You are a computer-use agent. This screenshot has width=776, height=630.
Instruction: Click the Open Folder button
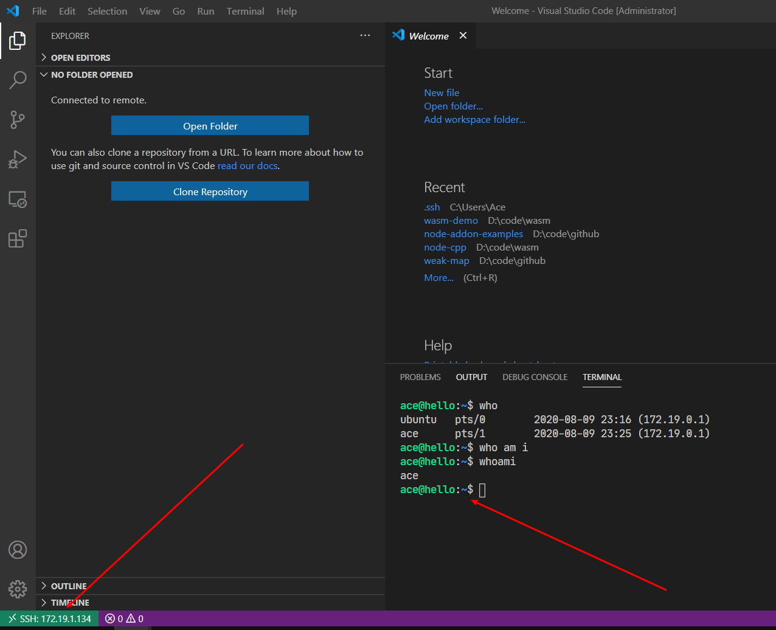[210, 126]
